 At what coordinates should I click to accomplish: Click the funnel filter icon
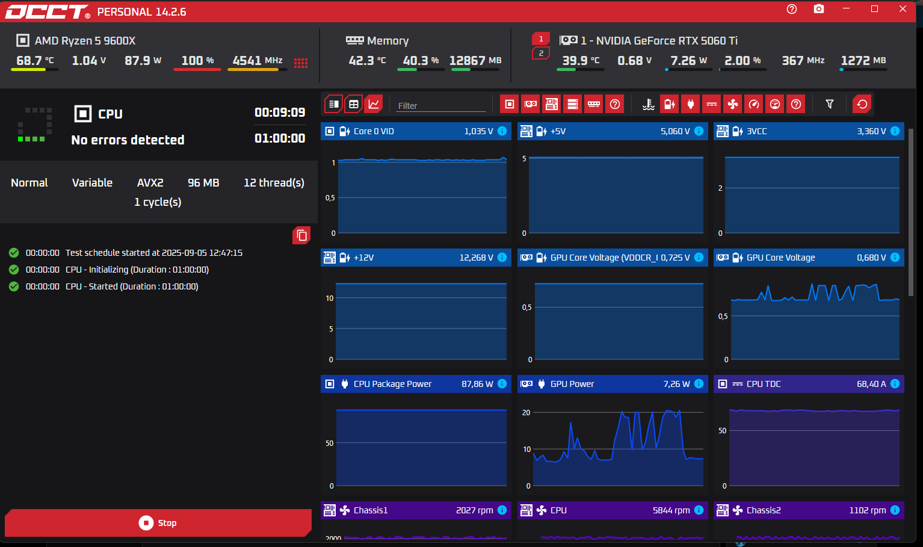(x=830, y=104)
